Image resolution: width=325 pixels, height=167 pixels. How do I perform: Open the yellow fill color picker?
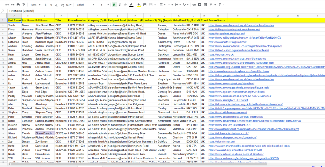click(x=139, y=5)
